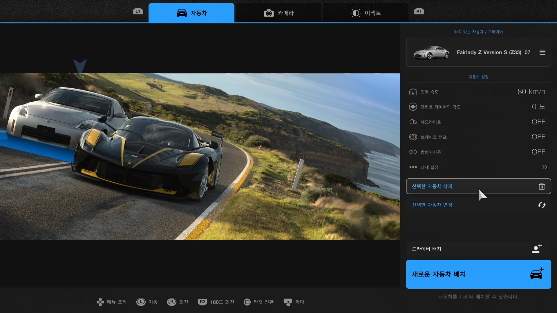This screenshot has height=313, width=557.
Task: Click the speedometer icon next to 진행 속도
Action: click(413, 92)
